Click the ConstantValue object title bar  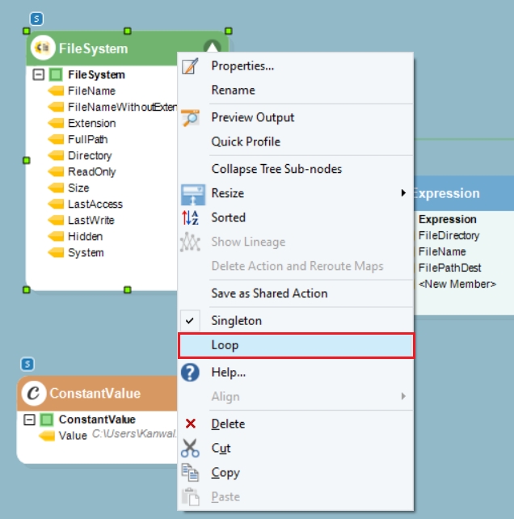point(97,393)
